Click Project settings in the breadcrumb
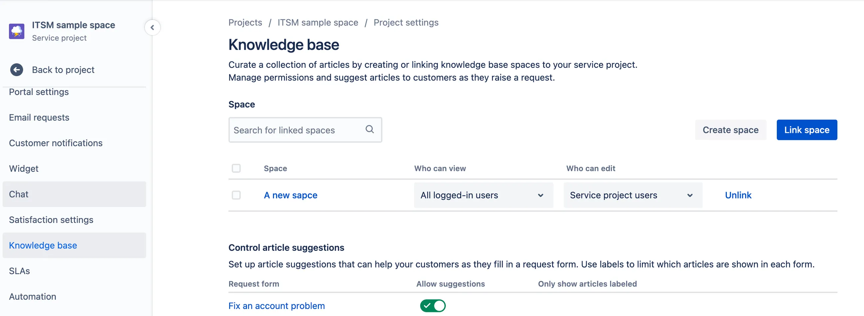The width and height of the screenshot is (864, 316). 406,22
